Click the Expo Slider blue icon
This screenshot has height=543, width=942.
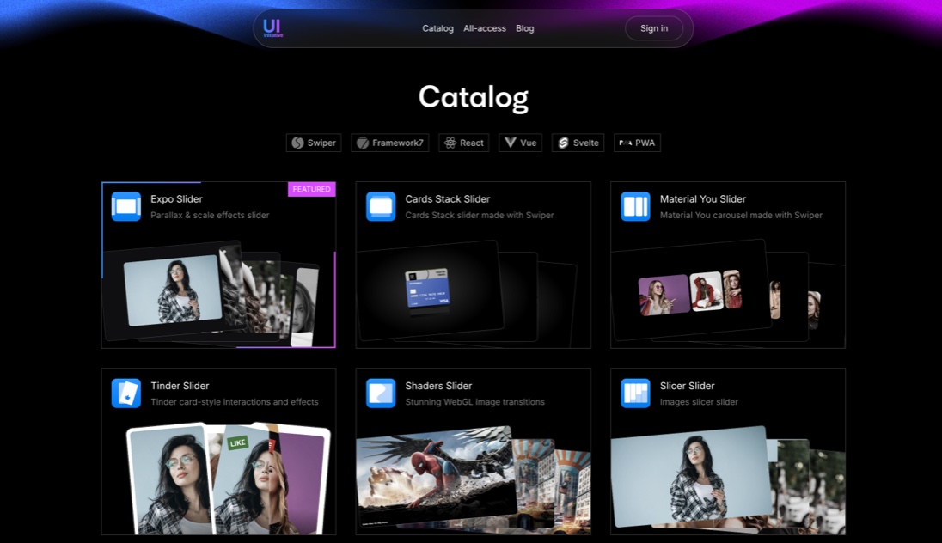coord(126,206)
